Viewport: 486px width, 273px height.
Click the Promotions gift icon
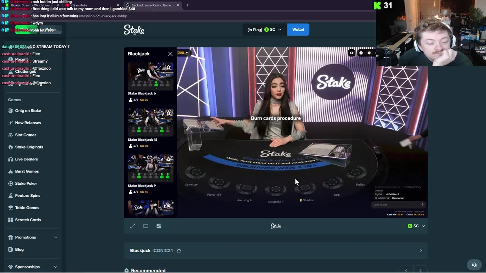pos(11,237)
